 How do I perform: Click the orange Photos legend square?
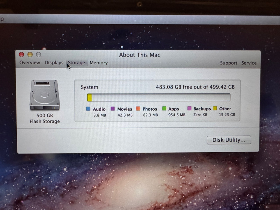coord(138,109)
